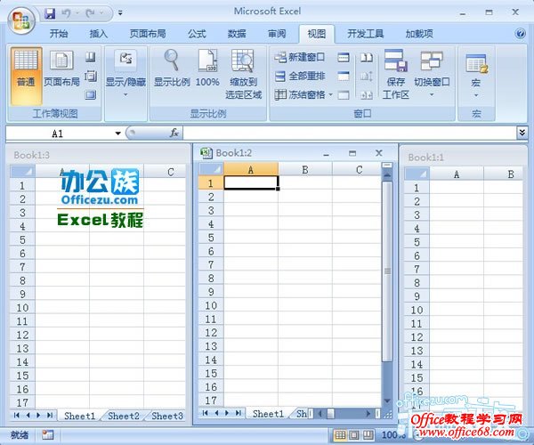Image resolution: width=534 pixels, height=445 pixels.
Task: Open 显示比例 zoom dialog
Action: tap(172, 69)
